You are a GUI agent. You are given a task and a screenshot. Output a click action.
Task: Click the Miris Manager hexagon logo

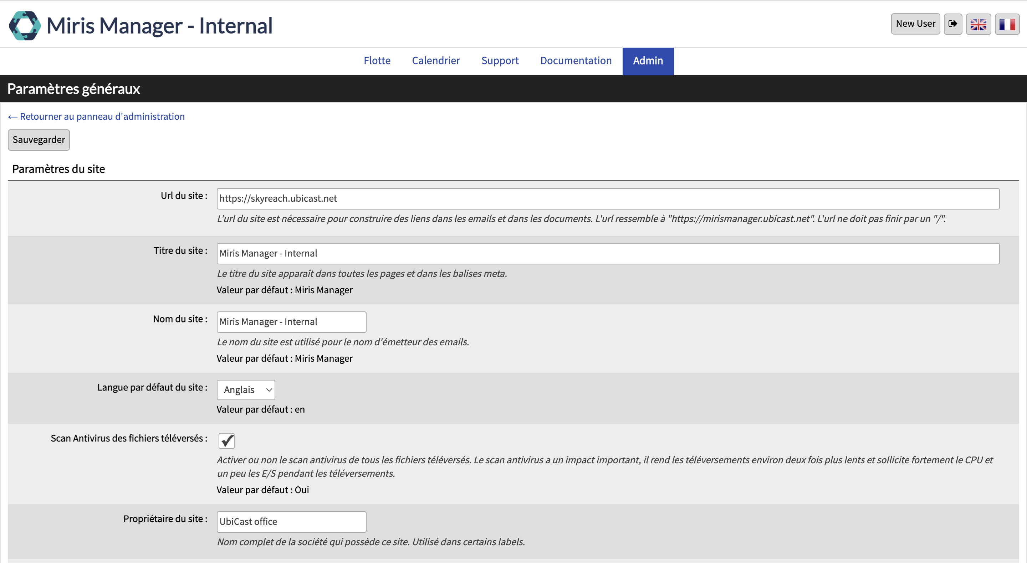coord(25,26)
